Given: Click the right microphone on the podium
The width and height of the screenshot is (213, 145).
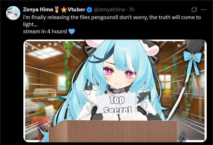Looking at the screenshot, I should (143, 112).
